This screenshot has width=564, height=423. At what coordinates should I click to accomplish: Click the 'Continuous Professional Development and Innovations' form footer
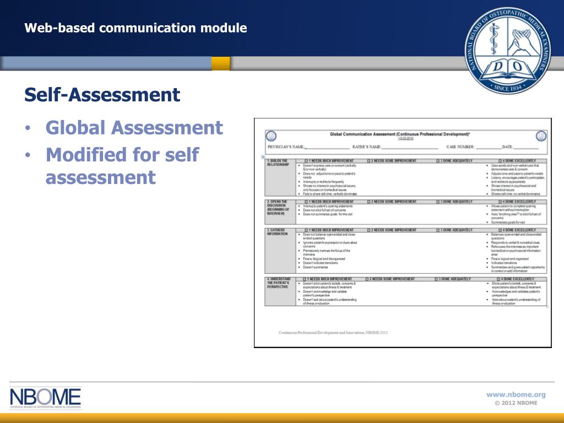(333, 333)
